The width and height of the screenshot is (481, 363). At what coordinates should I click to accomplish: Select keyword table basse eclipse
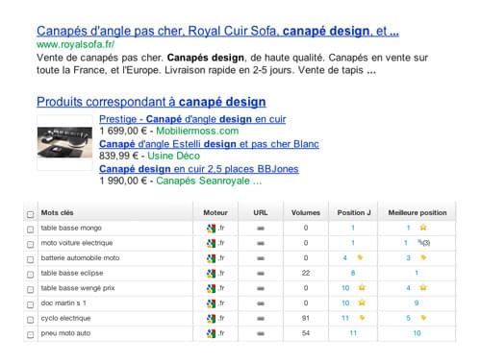point(72,273)
